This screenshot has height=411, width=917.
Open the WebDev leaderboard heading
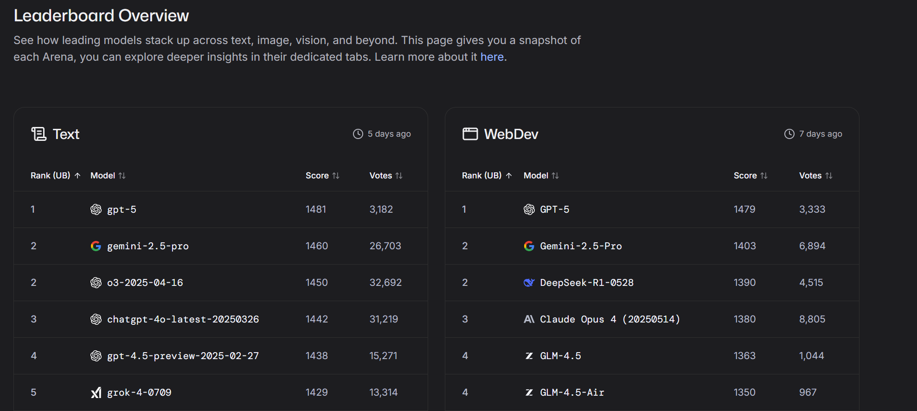pos(511,134)
